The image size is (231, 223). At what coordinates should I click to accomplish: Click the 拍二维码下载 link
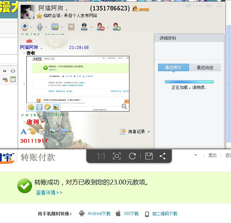click(x=165, y=214)
